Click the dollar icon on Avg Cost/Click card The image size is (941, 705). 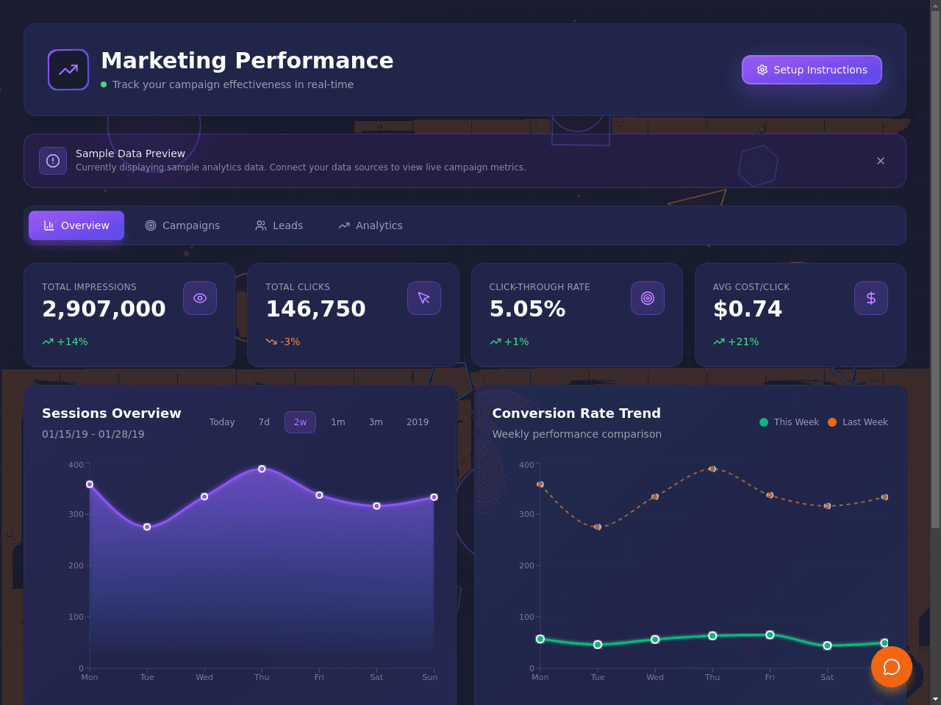(x=871, y=298)
